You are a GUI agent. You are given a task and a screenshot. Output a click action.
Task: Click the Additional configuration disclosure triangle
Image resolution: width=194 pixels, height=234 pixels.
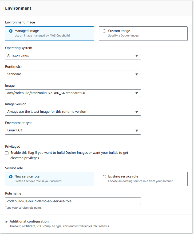point(7,221)
